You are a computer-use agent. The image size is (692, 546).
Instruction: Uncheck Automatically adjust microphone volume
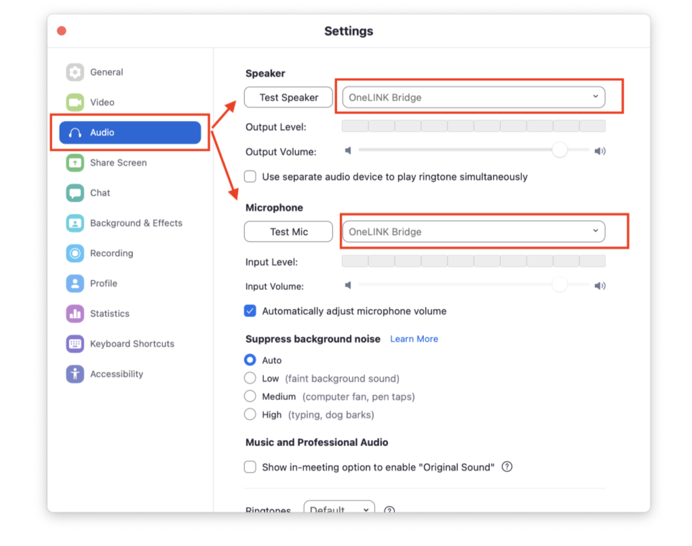250,311
